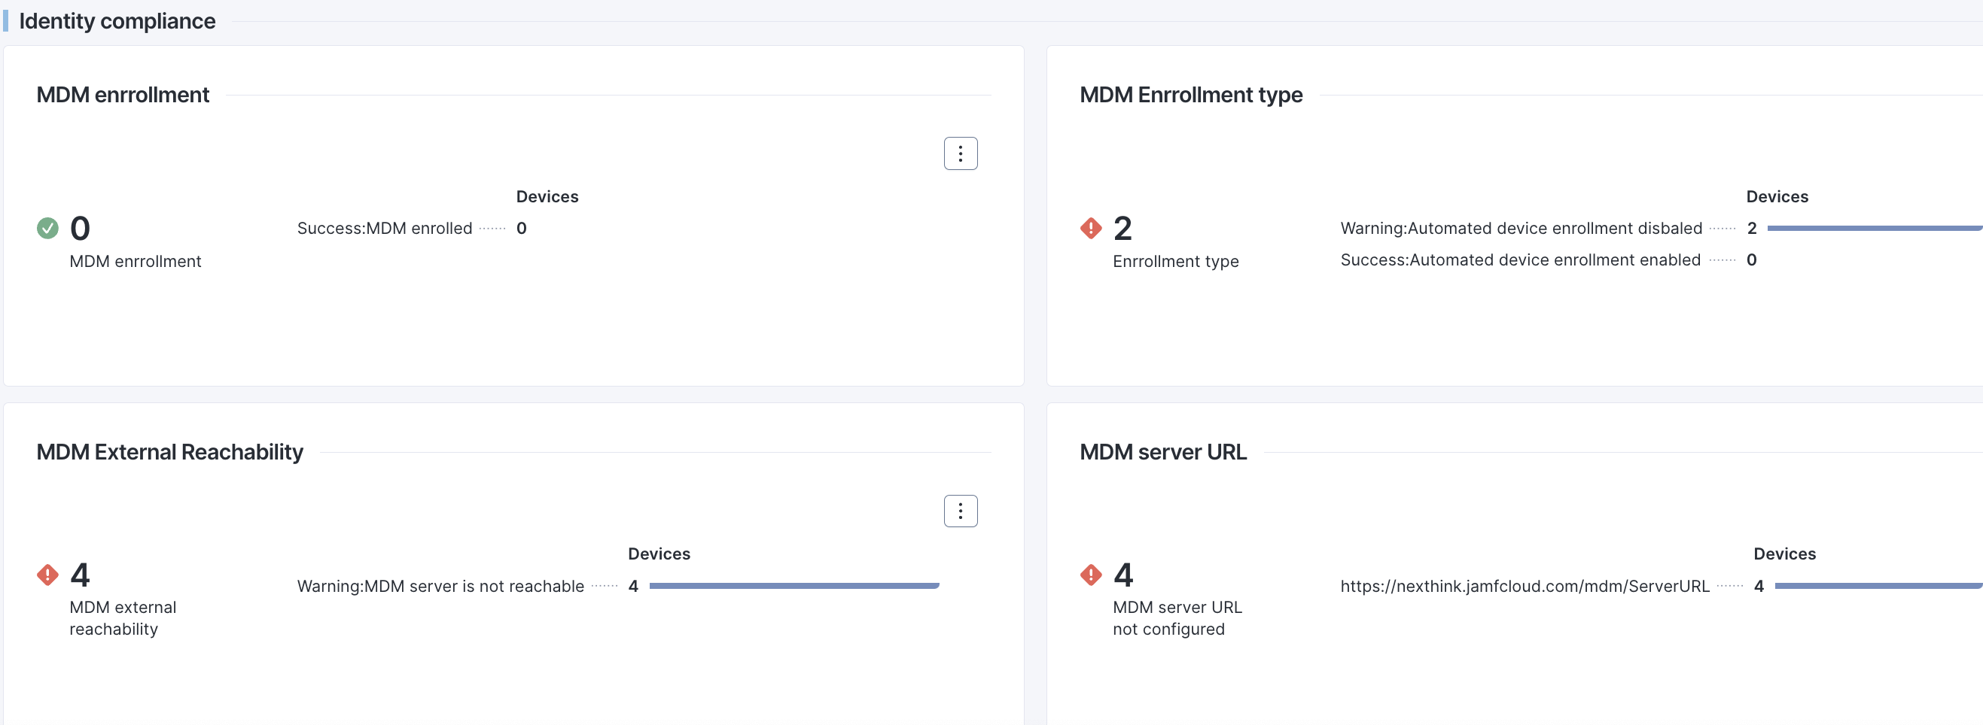Open the MDM External Reachability options menu
The height and width of the screenshot is (725, 1983).
(960, 511)
